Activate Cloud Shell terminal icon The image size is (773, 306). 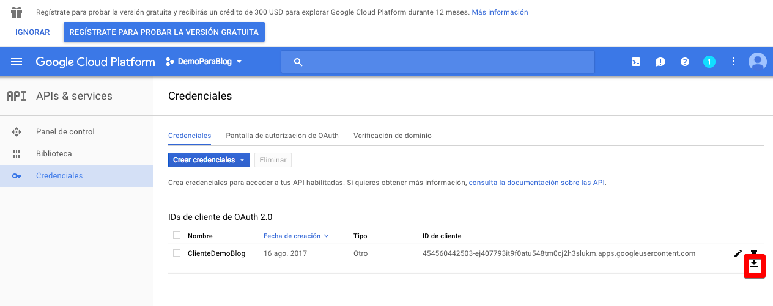click(636, 62)
